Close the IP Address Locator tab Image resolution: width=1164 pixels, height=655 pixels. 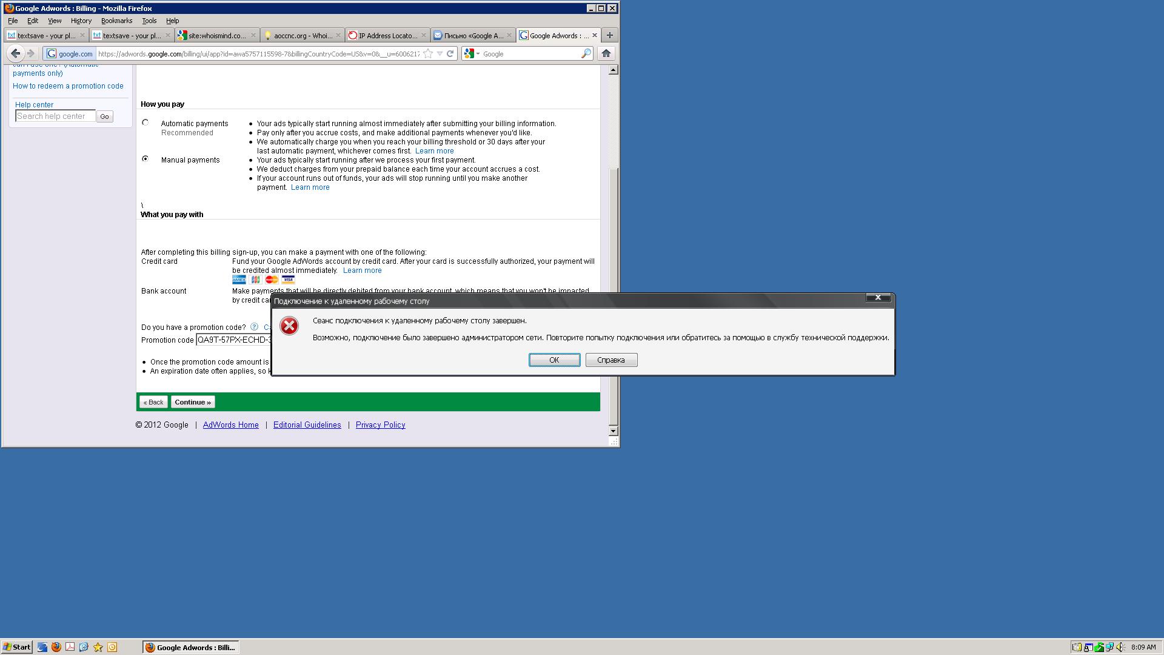pos(424,35)
